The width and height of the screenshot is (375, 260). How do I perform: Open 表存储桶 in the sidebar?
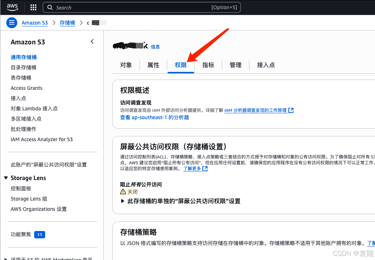21,78
